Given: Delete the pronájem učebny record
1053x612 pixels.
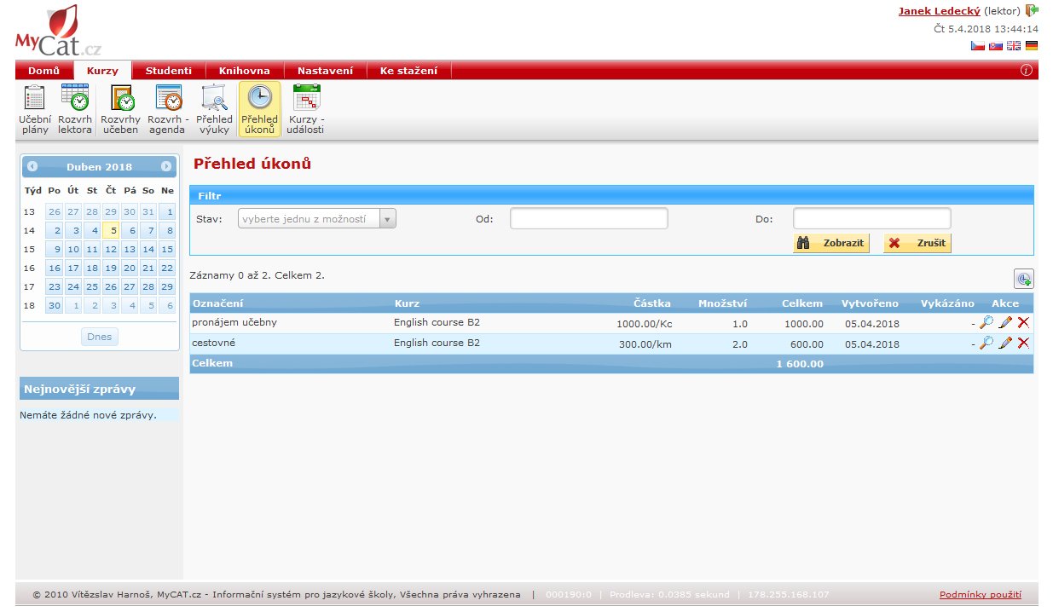Looking at the screenshot, I should (1023, 322).
